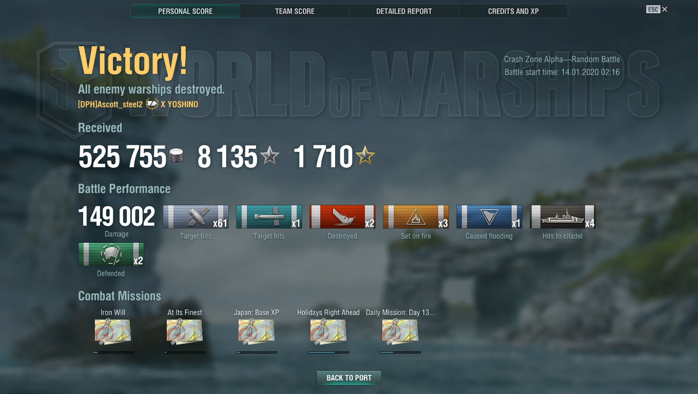Click the torpedo Target hits ribbon x1

pos(269,217)
